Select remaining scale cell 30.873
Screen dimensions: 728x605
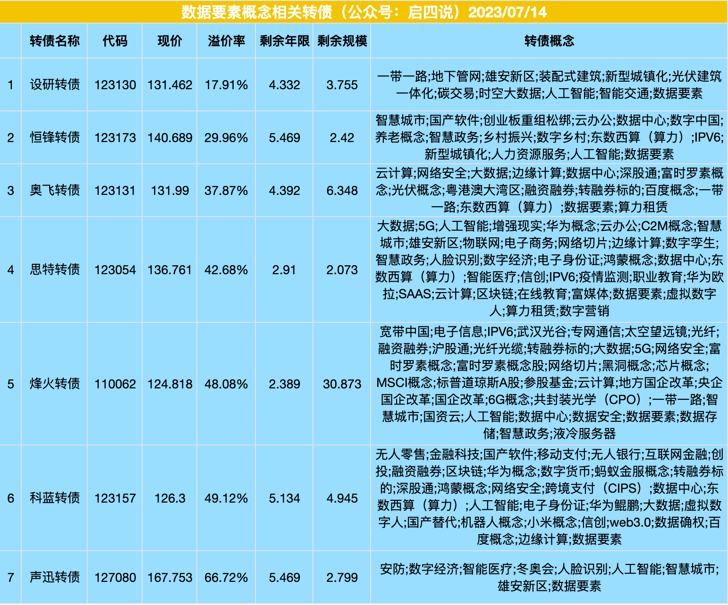click(x=342, y=384)
